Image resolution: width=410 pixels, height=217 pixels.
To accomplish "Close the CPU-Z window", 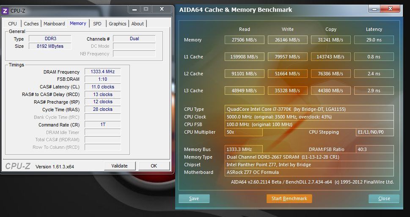I will click(x=162, y=9).
